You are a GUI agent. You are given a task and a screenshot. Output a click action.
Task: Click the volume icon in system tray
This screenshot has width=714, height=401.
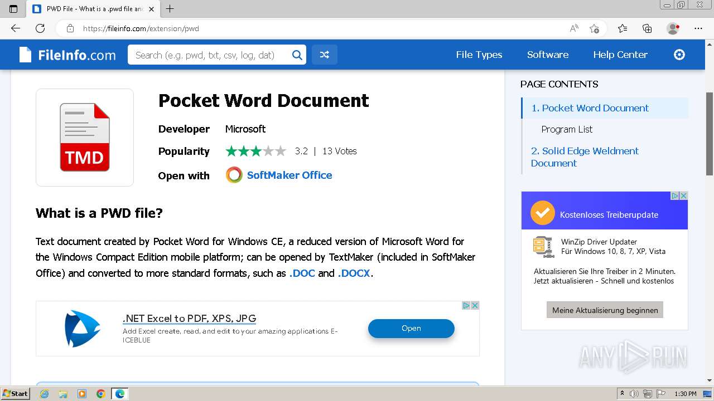pos(634,394)
